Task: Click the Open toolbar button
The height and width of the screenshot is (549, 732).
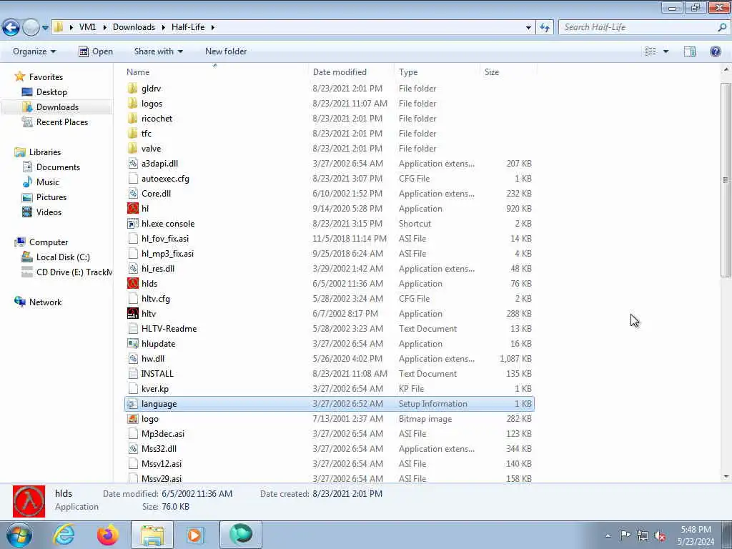Action: coord(96,51)
